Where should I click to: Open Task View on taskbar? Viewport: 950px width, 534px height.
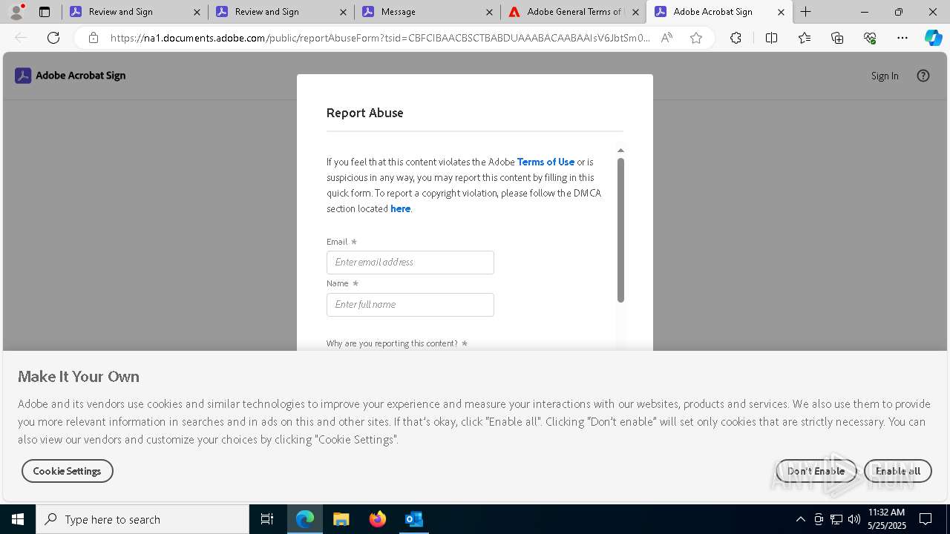tap(267, 519)
